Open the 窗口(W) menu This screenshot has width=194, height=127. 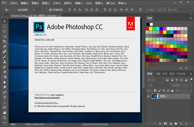[x=111, y=3]
